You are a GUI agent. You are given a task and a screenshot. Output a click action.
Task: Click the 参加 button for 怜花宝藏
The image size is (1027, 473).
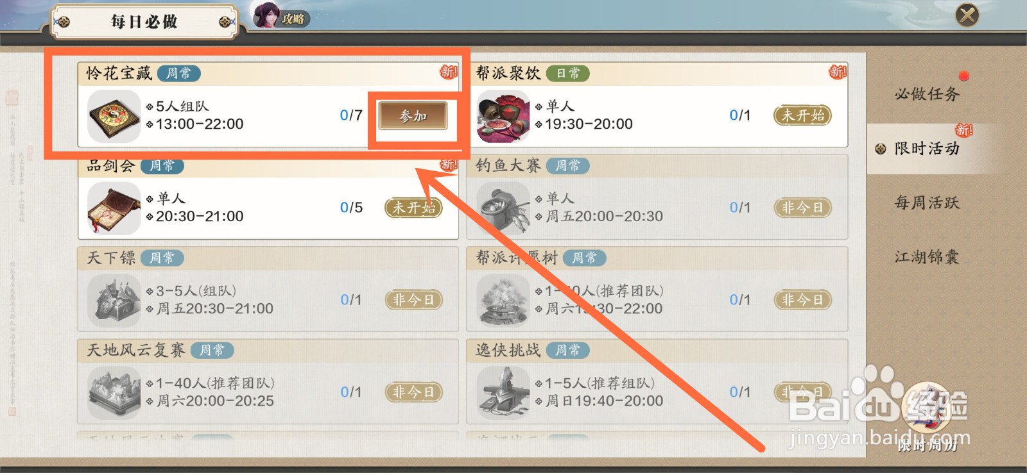tap(413, 116)
